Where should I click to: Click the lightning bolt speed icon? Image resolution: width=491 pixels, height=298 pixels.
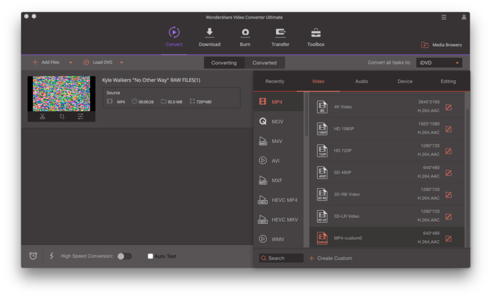coord(52,256)
